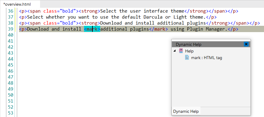Open the mark : HTML tag document icon
Image resolution: width=264 pixels, height=117 pixels.
187,58
